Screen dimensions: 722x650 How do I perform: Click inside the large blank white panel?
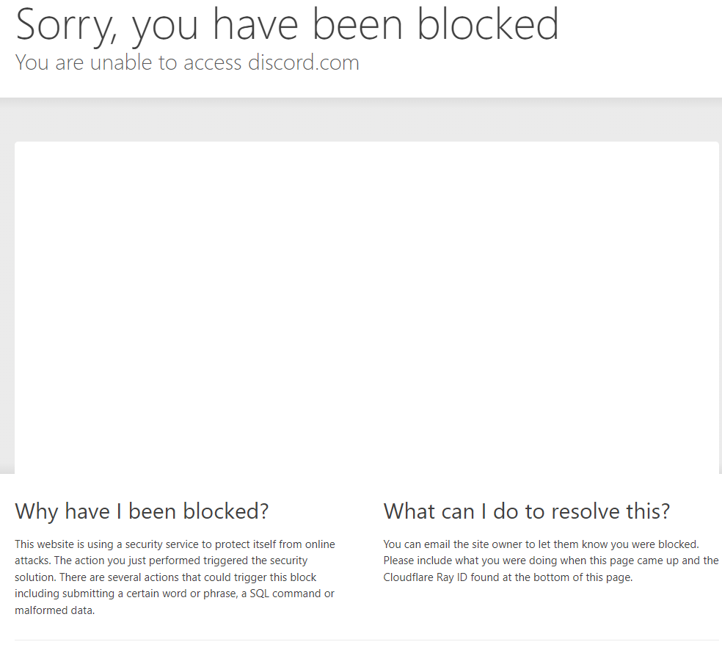367,308
